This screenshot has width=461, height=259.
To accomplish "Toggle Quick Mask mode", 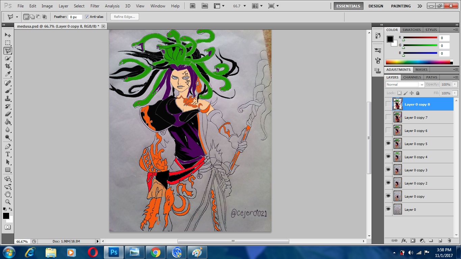I will (7, 227).
